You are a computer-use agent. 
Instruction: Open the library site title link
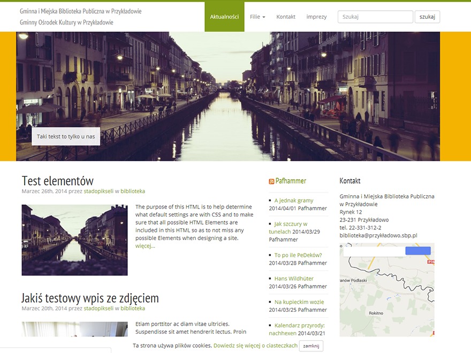[80, 11]
